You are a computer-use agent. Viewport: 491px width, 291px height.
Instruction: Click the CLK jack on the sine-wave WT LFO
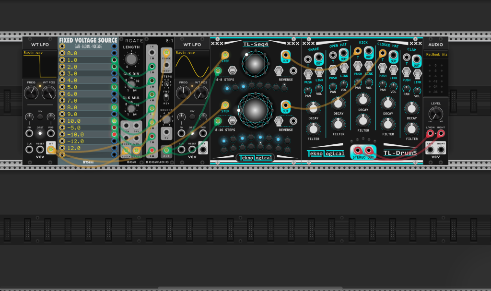tap(181, 150)
